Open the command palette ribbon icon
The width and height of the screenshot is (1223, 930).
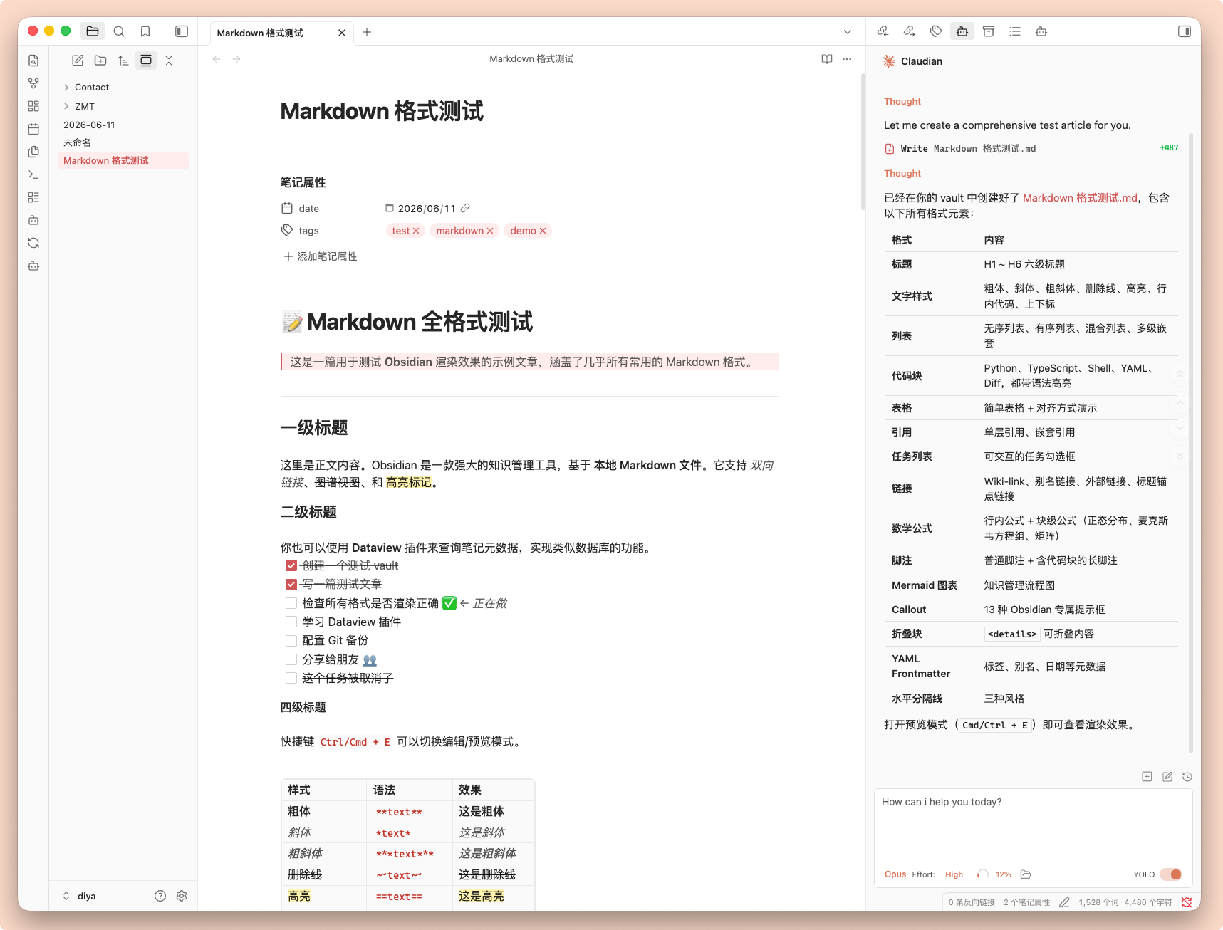tap(33, 174)
